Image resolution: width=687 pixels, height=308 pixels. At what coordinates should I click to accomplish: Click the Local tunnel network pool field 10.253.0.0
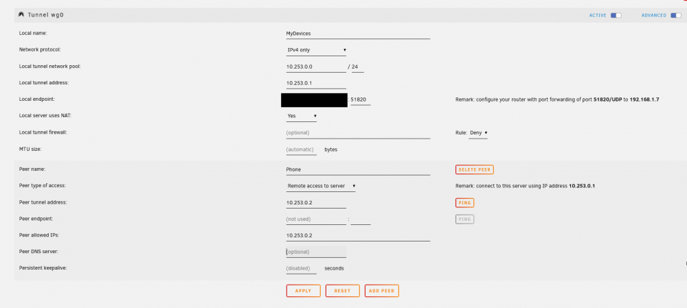coord(316,67)
